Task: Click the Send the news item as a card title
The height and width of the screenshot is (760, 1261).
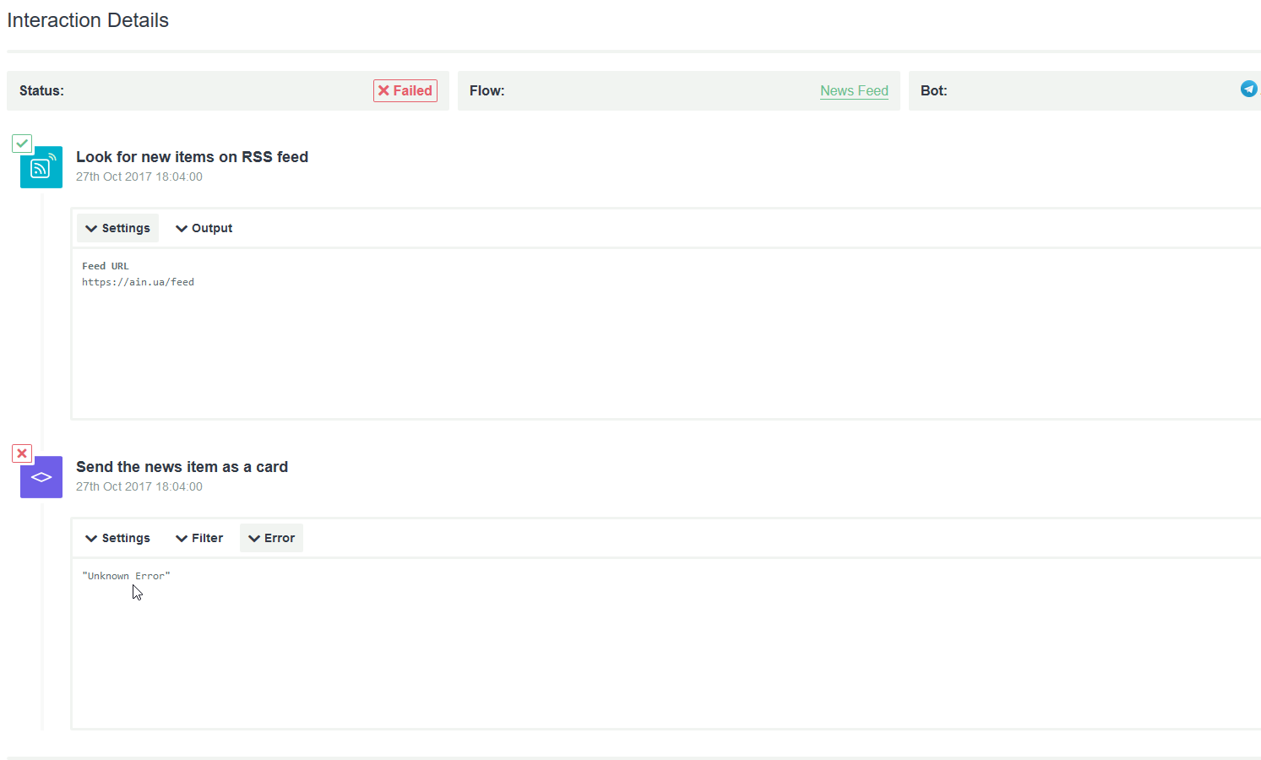Action: click(182, 467)
